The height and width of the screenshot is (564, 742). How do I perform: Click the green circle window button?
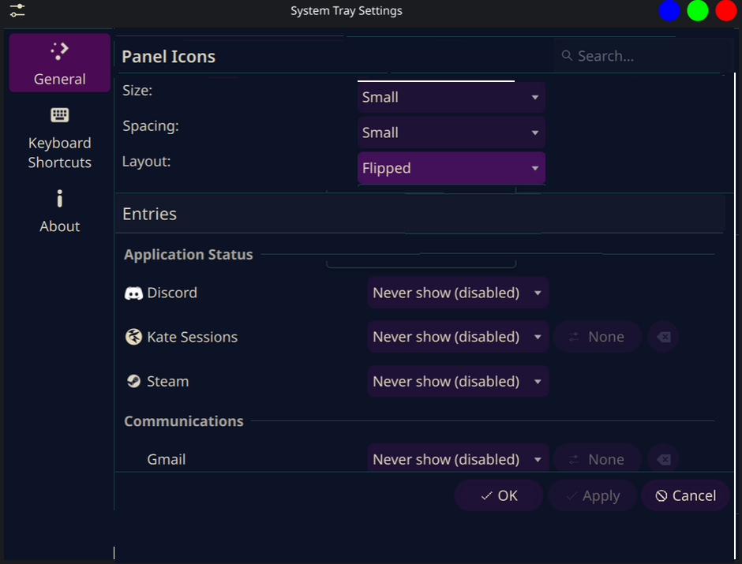pos(698,11)
